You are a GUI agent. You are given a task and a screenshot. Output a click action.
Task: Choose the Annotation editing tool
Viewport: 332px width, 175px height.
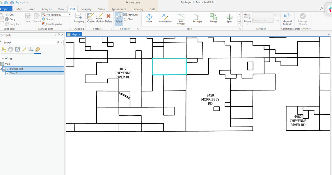pos(165,18)
